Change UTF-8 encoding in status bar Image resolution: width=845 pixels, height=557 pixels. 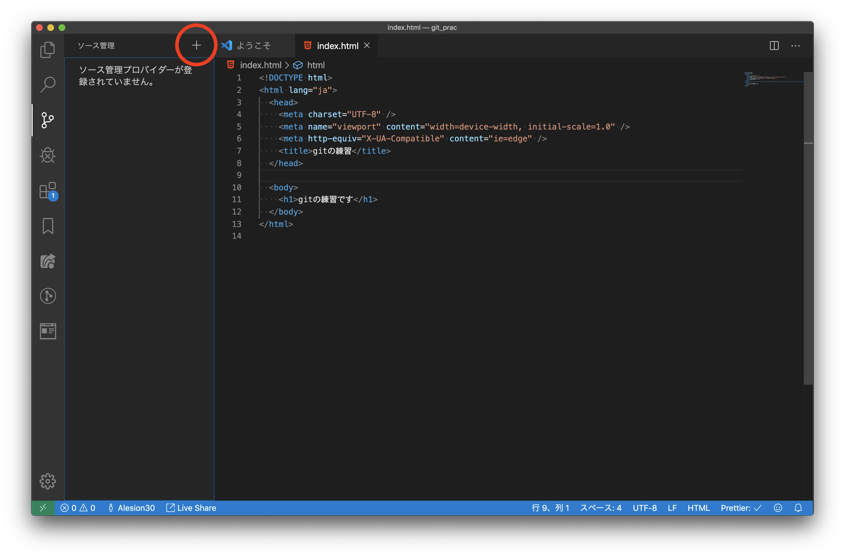click(x=645, y=508)
